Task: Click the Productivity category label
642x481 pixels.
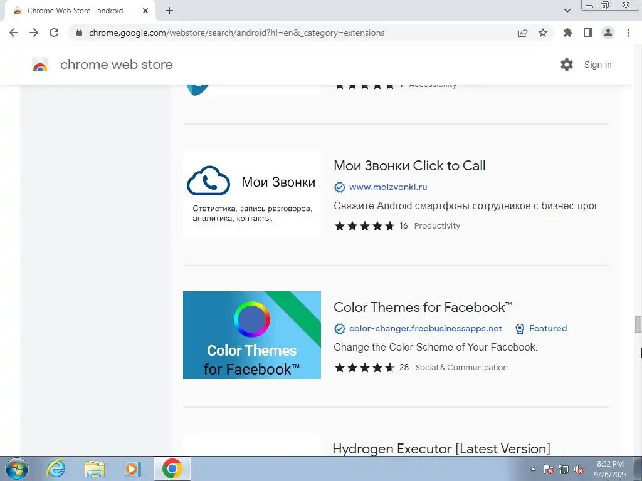Action: click(437, 225)
